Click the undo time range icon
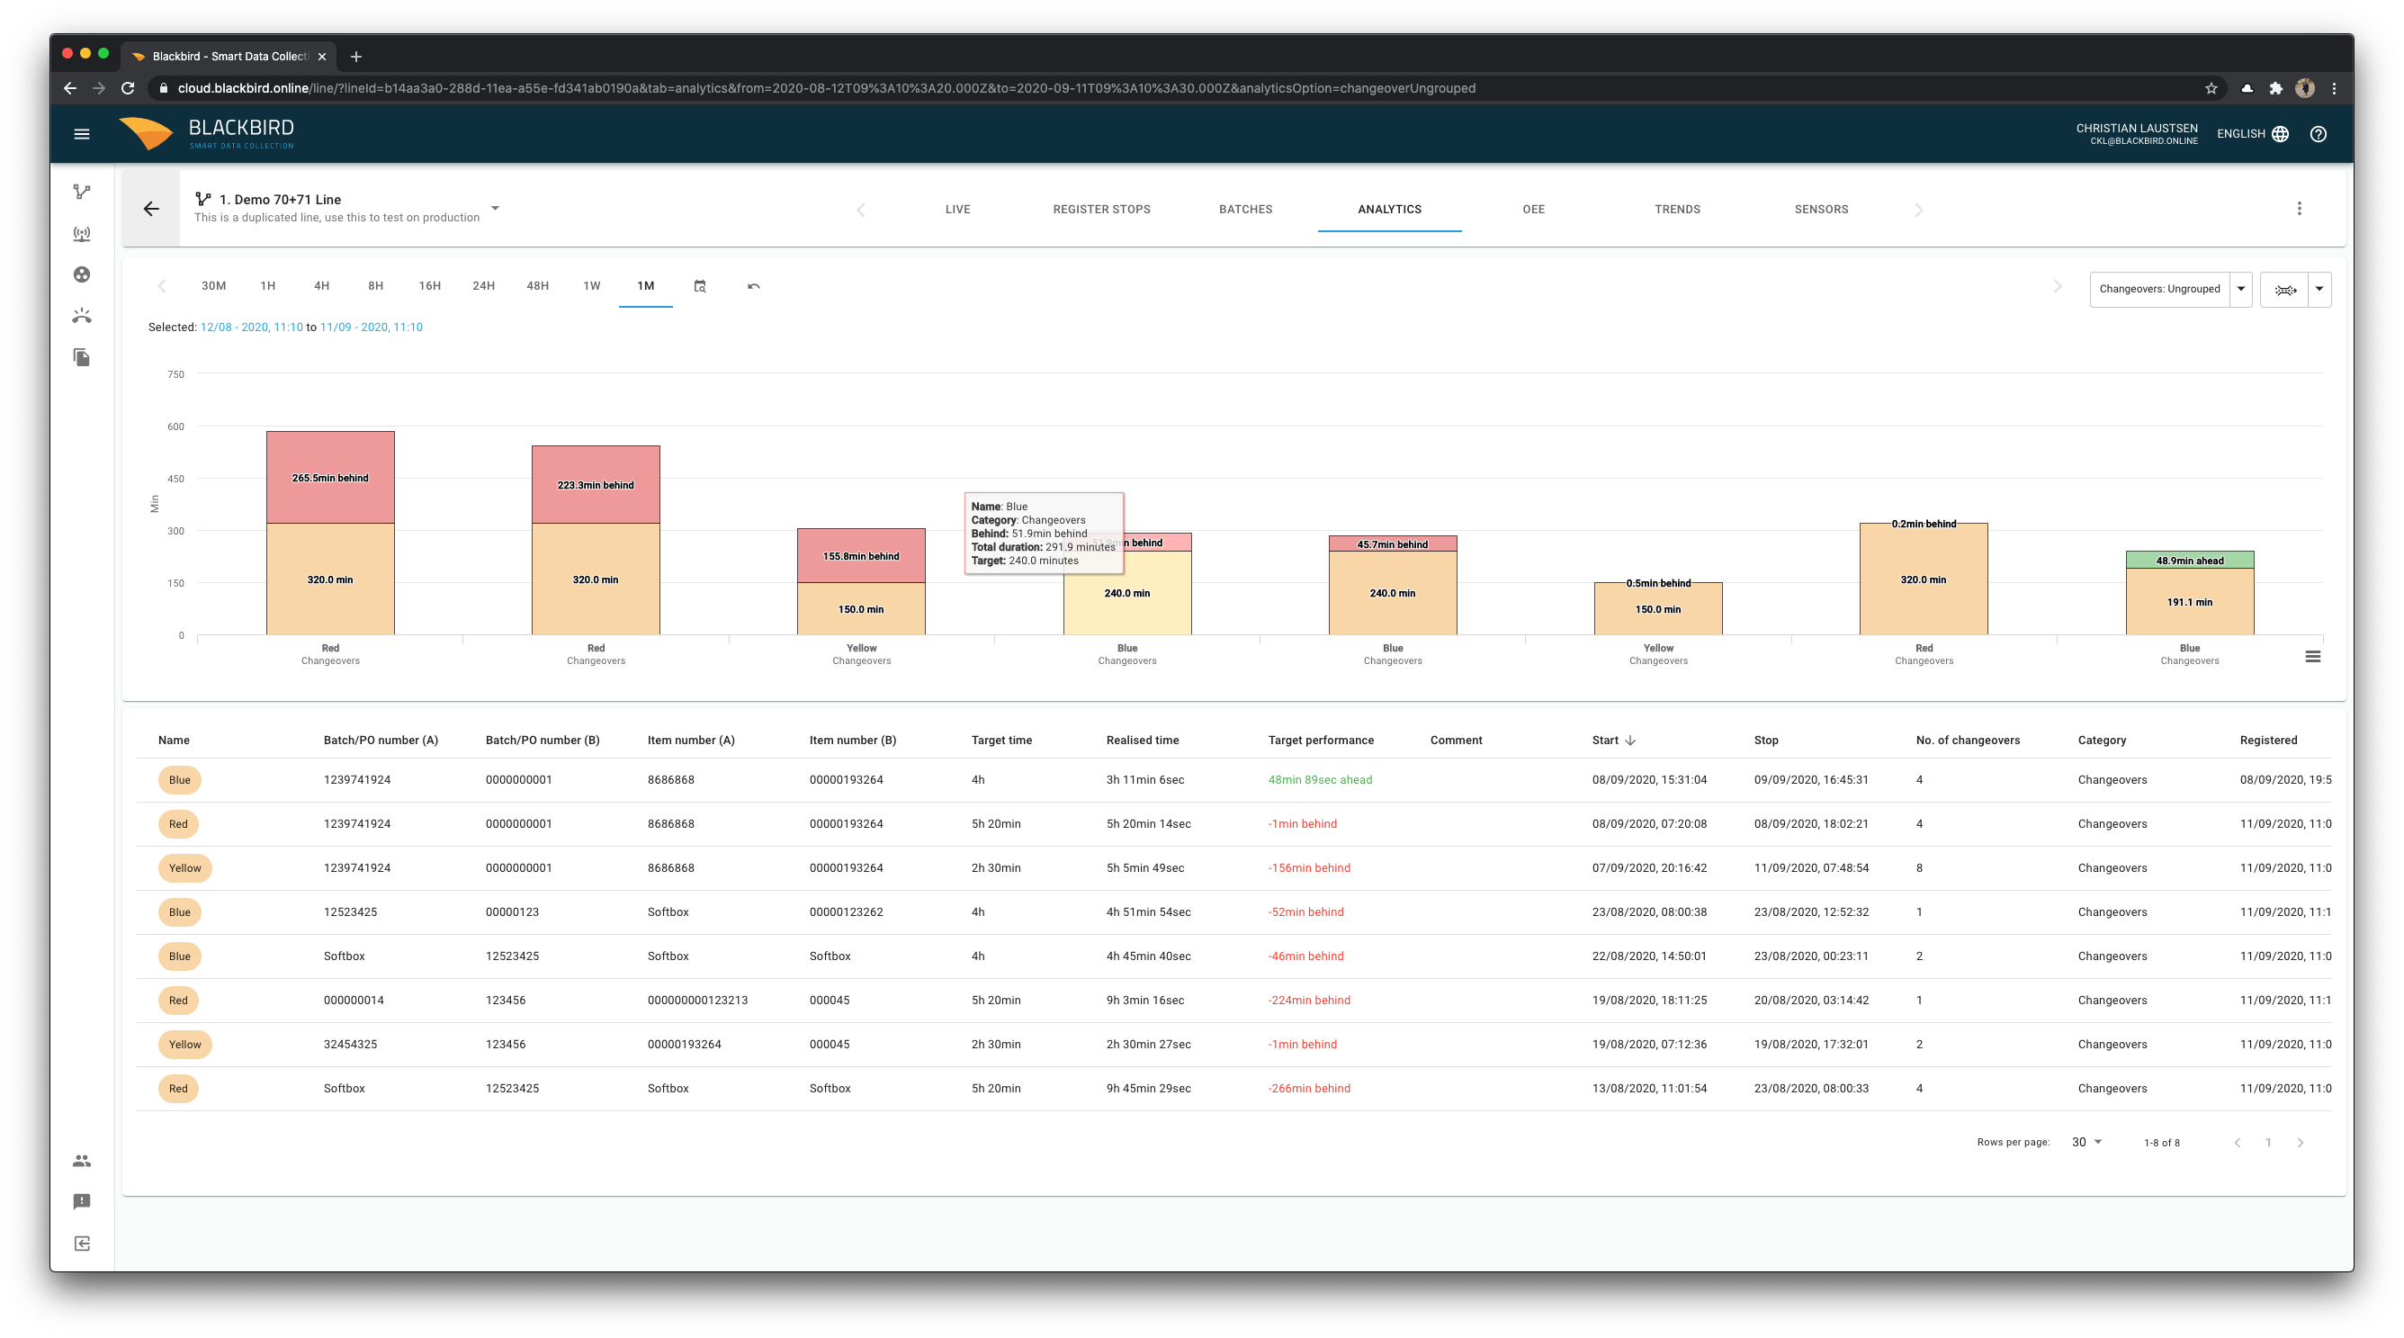Viewport: 2404px width, 1338px height. 754,286
